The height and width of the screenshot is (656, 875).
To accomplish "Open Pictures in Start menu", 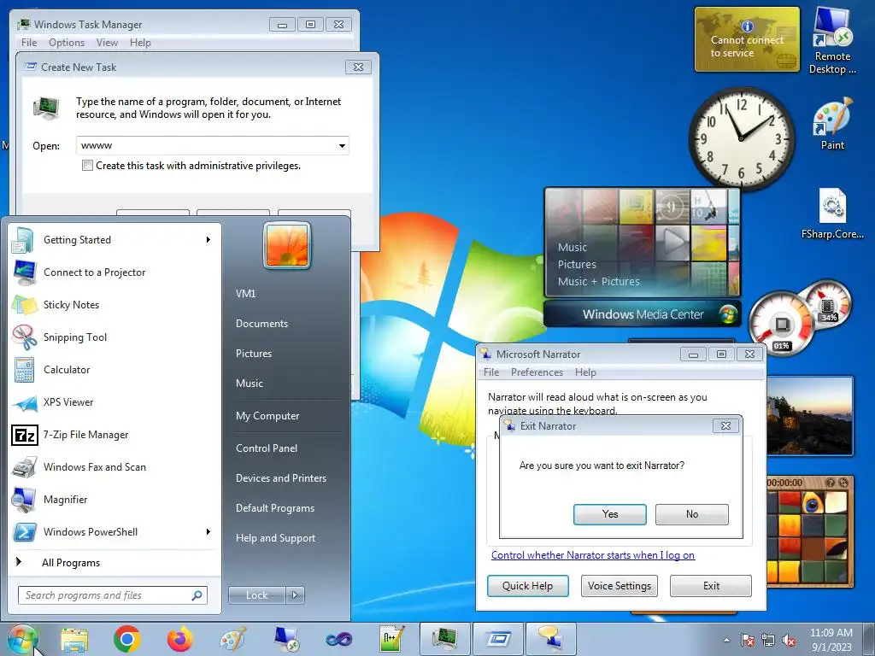I will pyautogui.click(x=253, y=354).
